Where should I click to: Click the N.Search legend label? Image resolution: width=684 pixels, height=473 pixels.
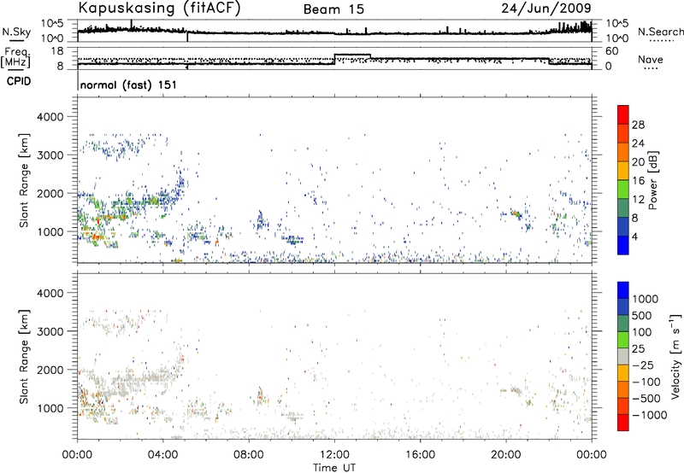pyautogui.click(x=660, y=32)
